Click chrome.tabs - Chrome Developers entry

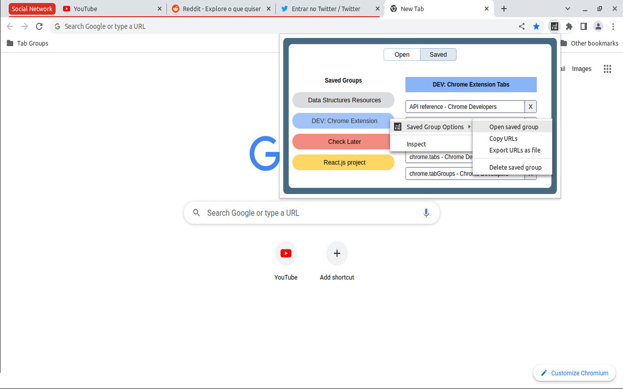pos(439,157)
